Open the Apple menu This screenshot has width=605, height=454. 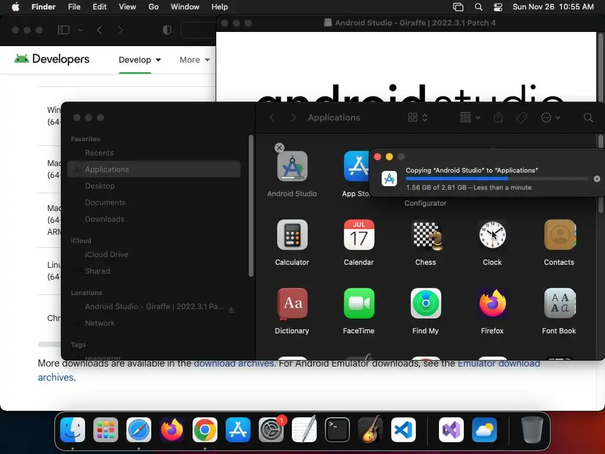[x=15, y=7]
